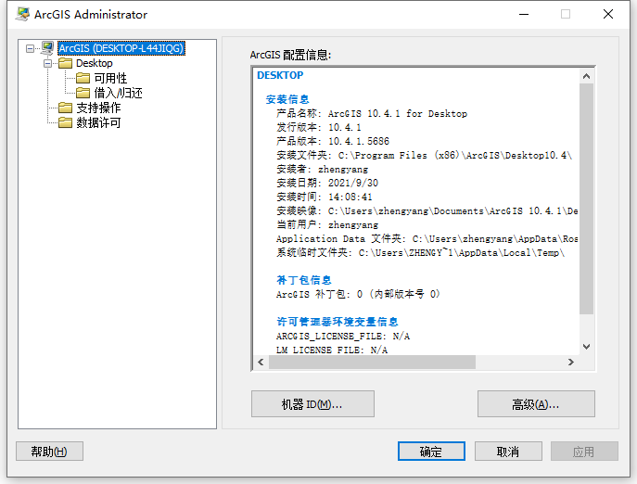This screenshot has height=484, width=637.
Task: Click the ArcGIS Administrator title bar icon
Action: pos(23,14)
